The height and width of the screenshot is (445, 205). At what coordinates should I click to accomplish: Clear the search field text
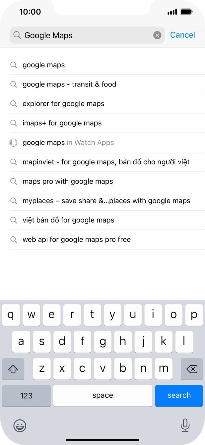point(157,35)
